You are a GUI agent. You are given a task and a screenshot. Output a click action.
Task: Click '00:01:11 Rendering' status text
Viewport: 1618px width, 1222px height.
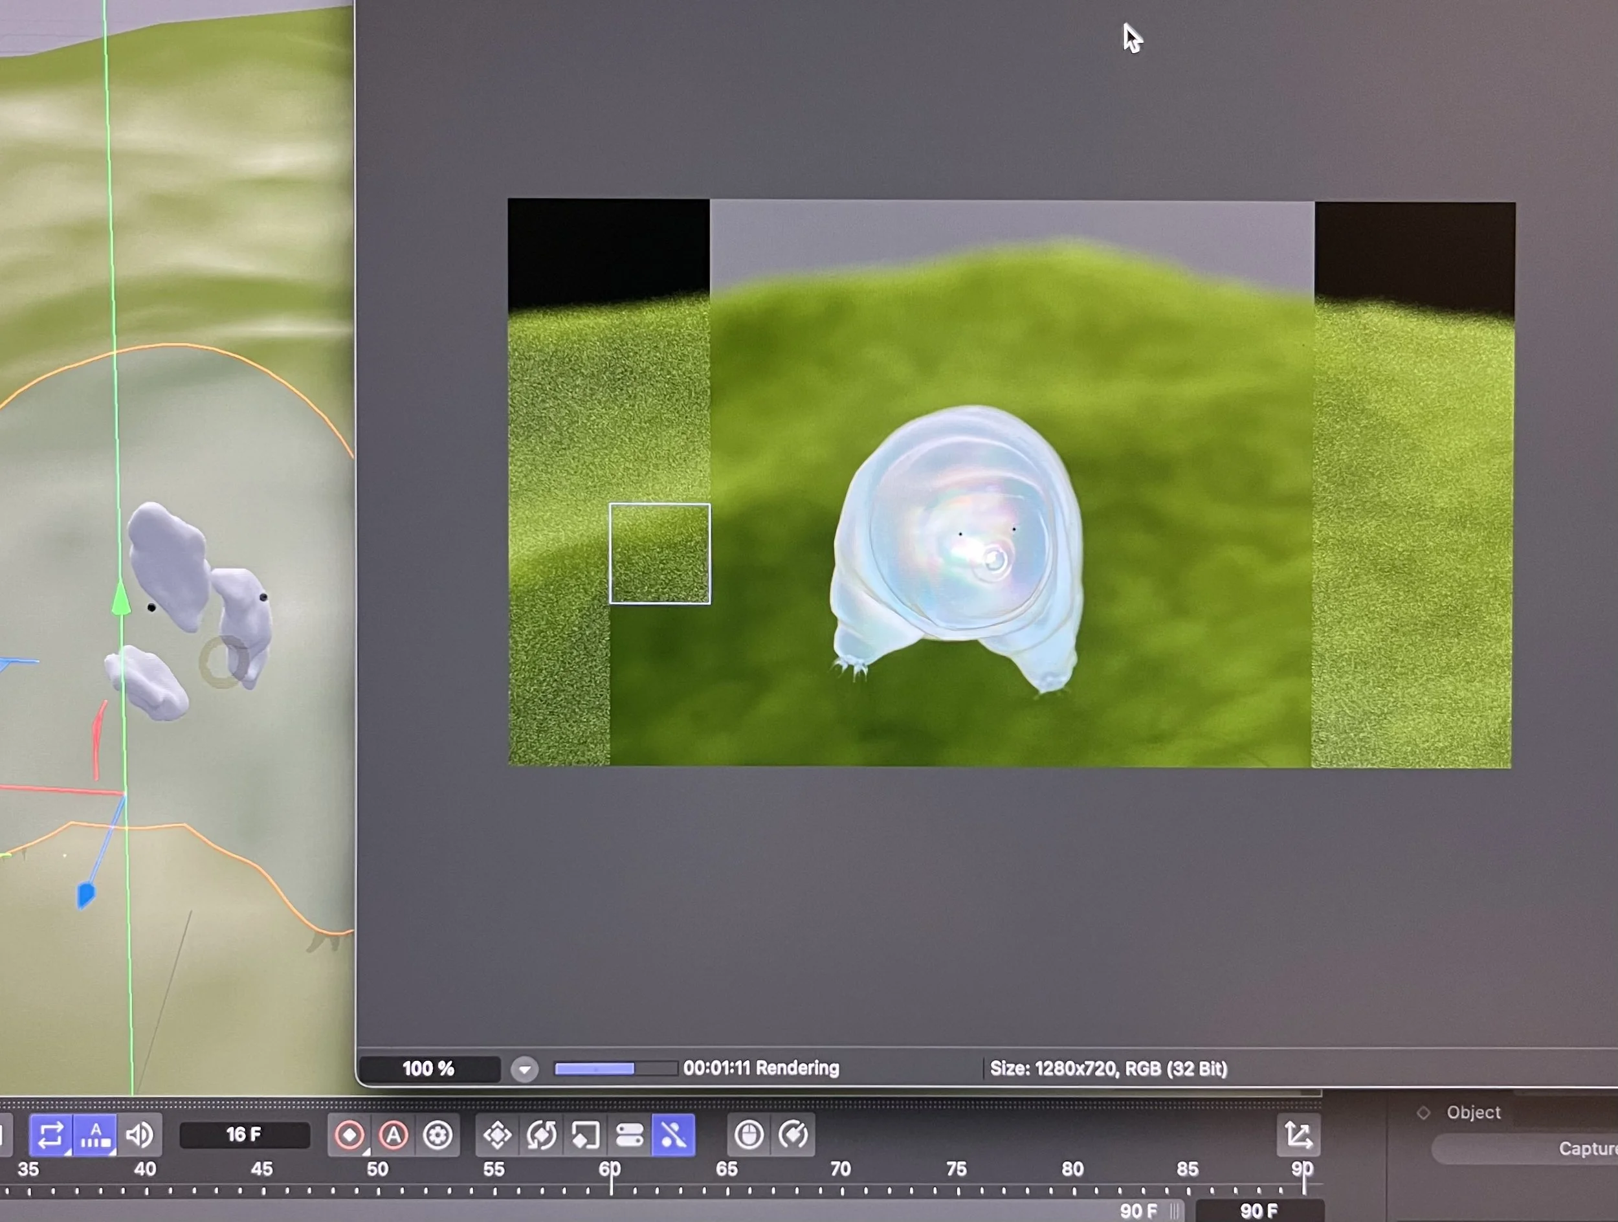point(762,1068)
